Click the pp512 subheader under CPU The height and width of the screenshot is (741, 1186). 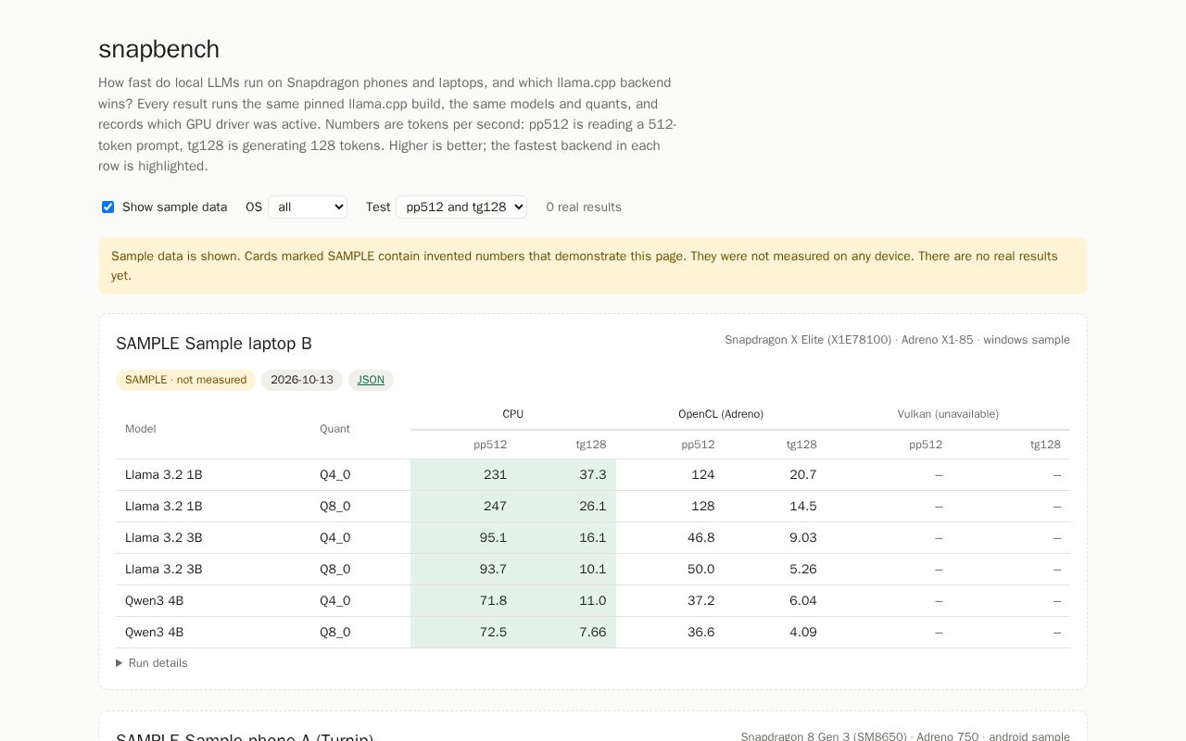pyautogui.click(x=490, y=445)
